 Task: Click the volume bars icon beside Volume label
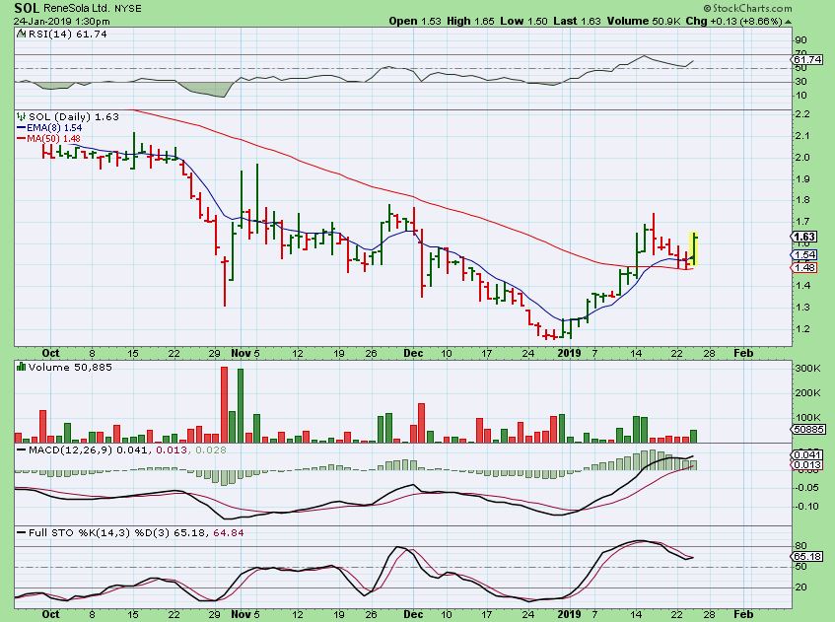coord(22,367)
